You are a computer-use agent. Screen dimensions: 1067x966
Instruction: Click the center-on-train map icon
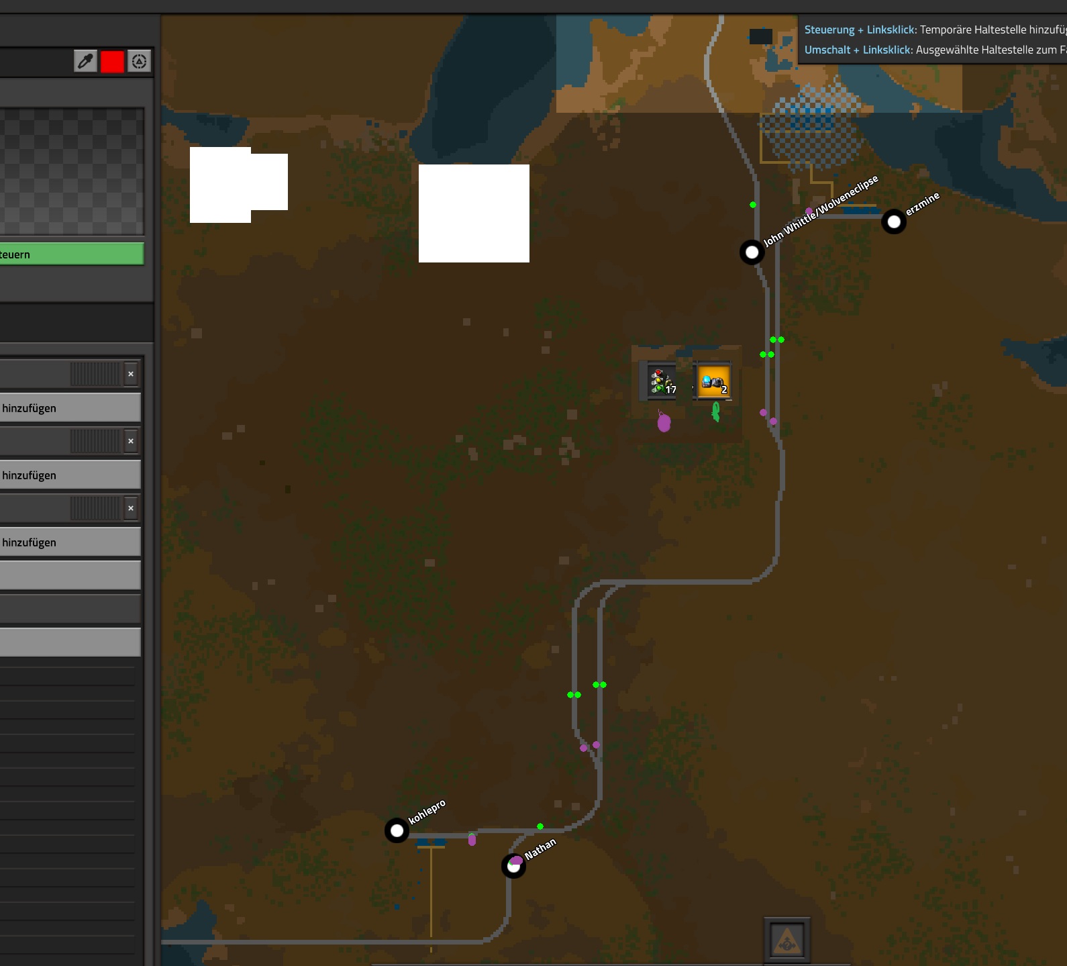coord(139,62)
